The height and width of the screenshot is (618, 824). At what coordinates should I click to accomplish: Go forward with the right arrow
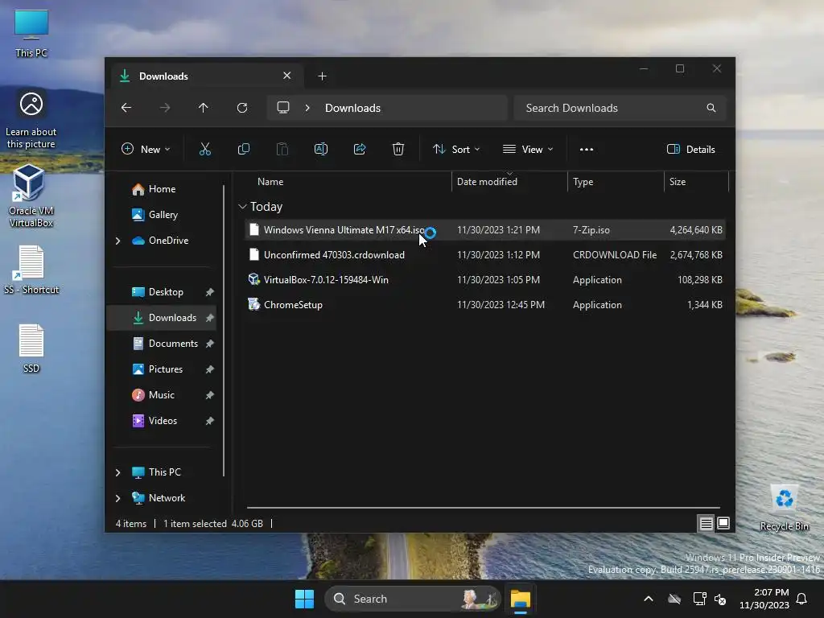coord(165,108)
